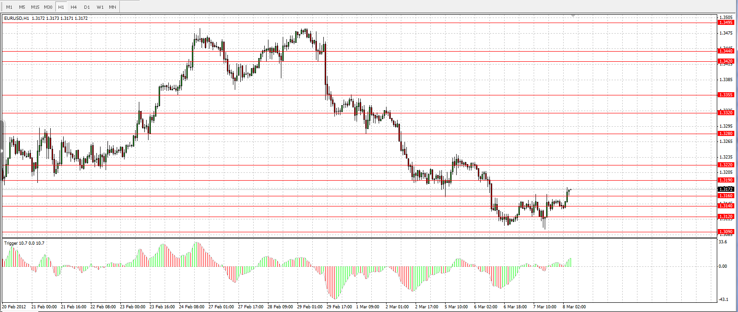738x312 pixels.
Task: Click the panel grip on the left edge
Action: pyautogui.click(x=2, y=150)
